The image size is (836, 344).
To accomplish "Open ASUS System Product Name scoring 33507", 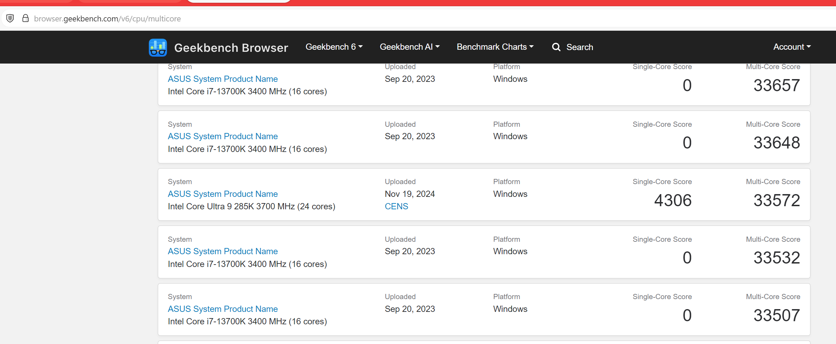I will (x=223, y=309).
